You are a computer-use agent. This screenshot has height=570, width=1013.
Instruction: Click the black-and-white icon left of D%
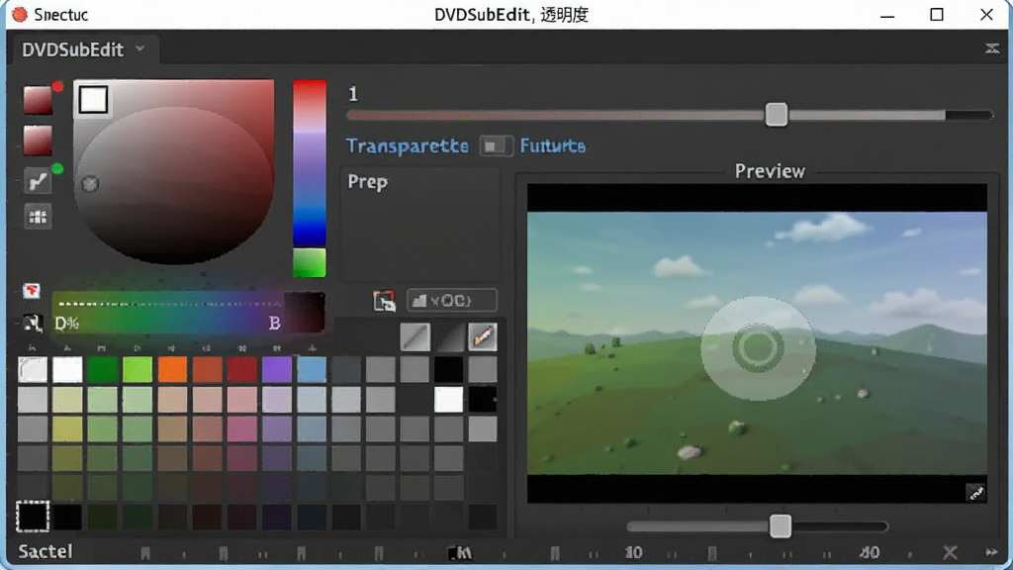[x=32, y=323]
